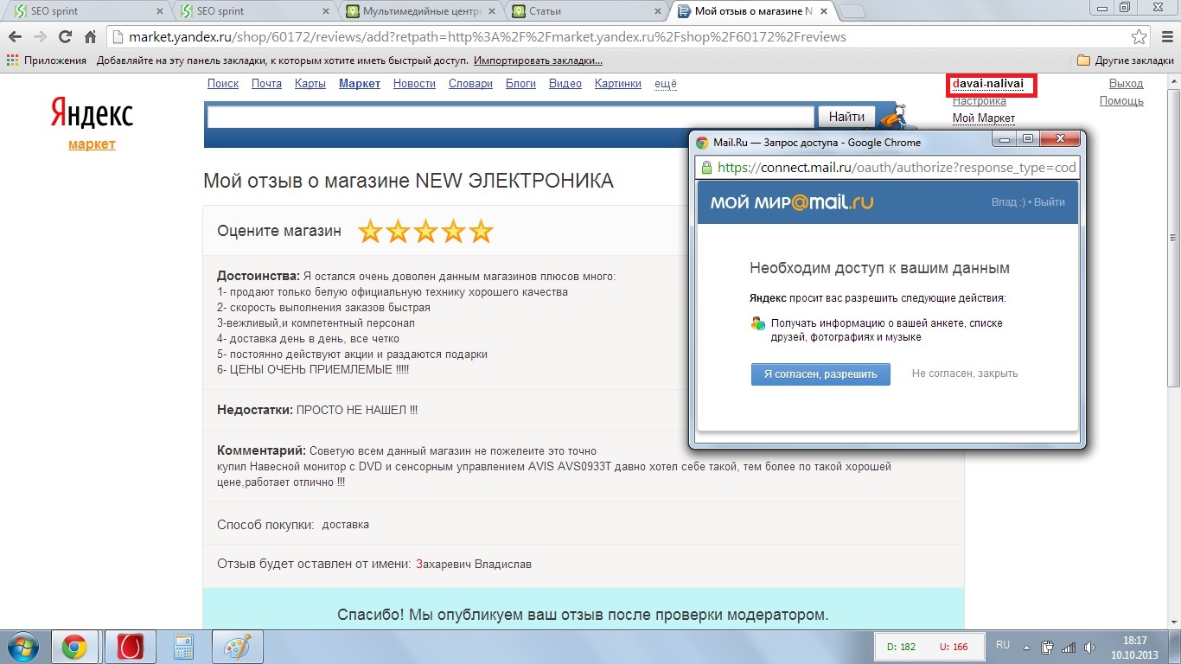The width and height of the screenshot is (1181, 664).
Task: Open the Помощь help link
Action: (1121, 101)
